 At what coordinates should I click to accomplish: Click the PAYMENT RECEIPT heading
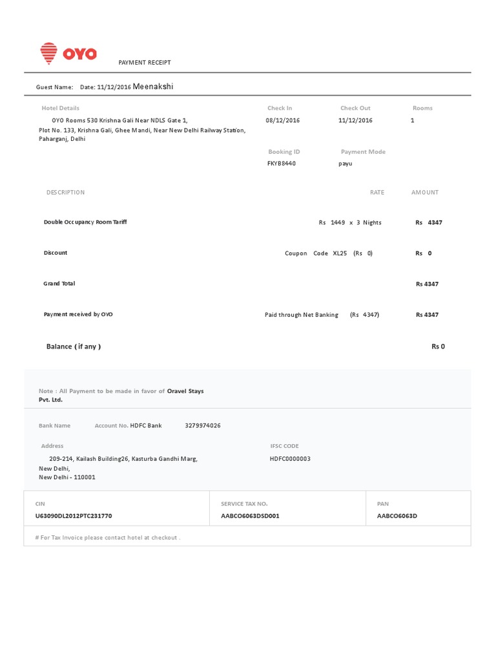pyautogui.click(x=145, y=63)
